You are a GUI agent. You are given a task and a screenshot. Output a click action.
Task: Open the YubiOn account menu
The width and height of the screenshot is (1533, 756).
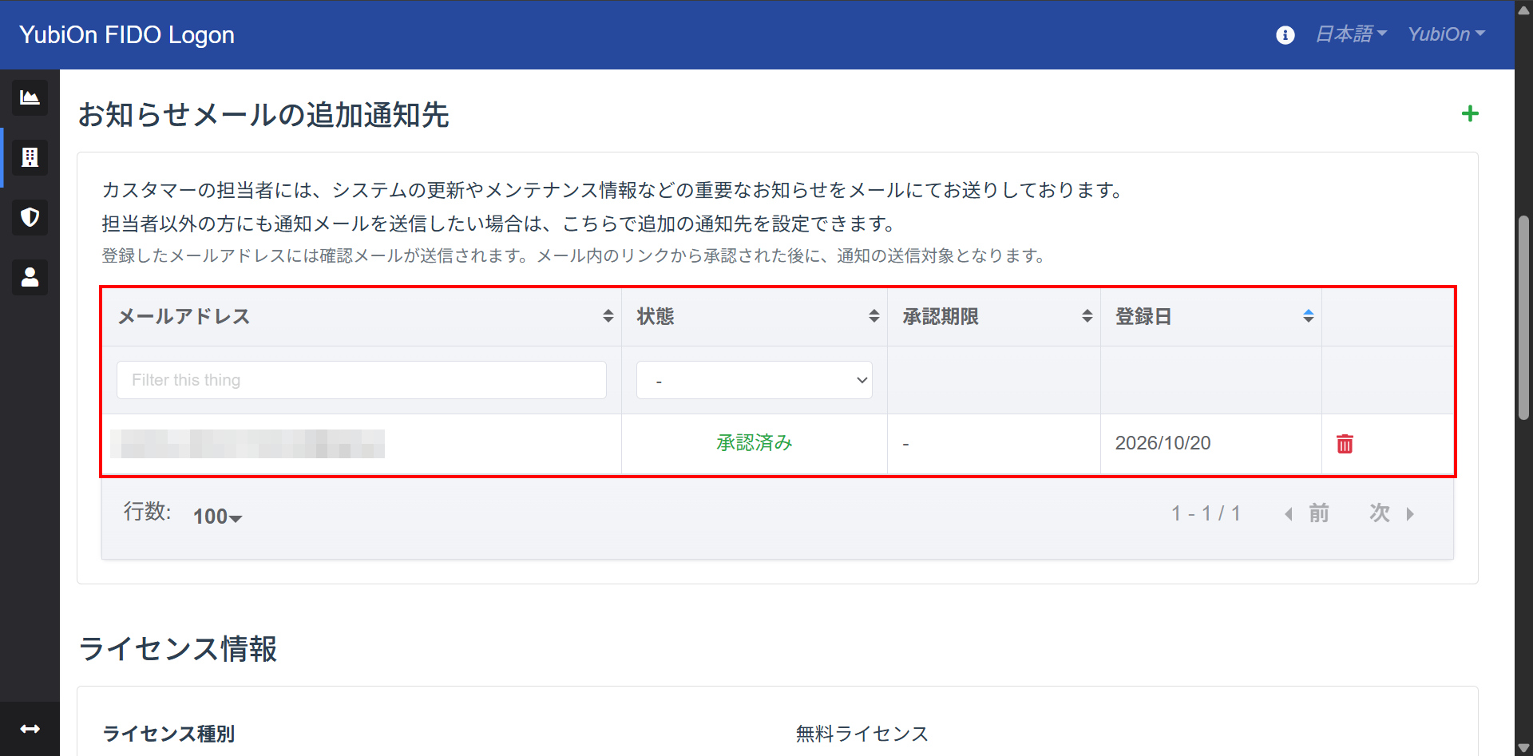click(1446, 34)
